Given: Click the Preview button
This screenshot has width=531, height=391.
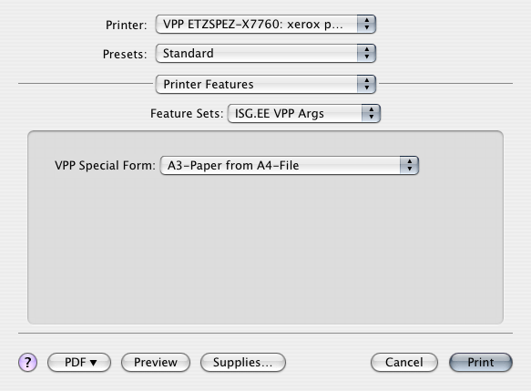Looking at the screenshot, I should coord(156,362).
